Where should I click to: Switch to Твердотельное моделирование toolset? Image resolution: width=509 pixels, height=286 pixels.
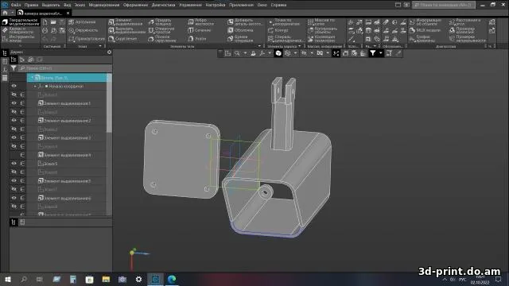pos(21,22)
